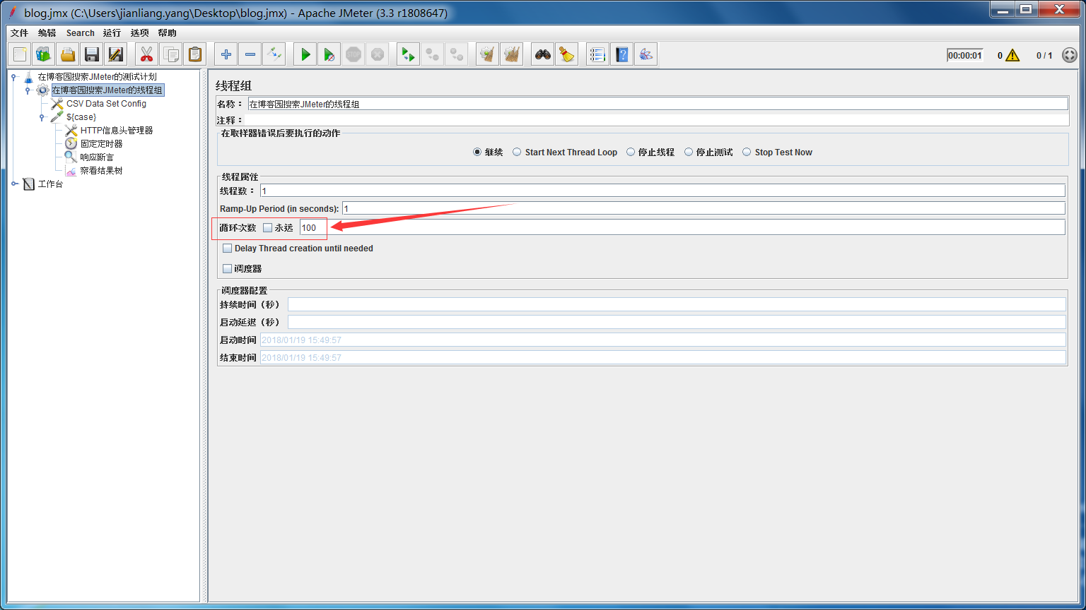
Task: Select Stop Test Now radio option
Action: (777, 152)
